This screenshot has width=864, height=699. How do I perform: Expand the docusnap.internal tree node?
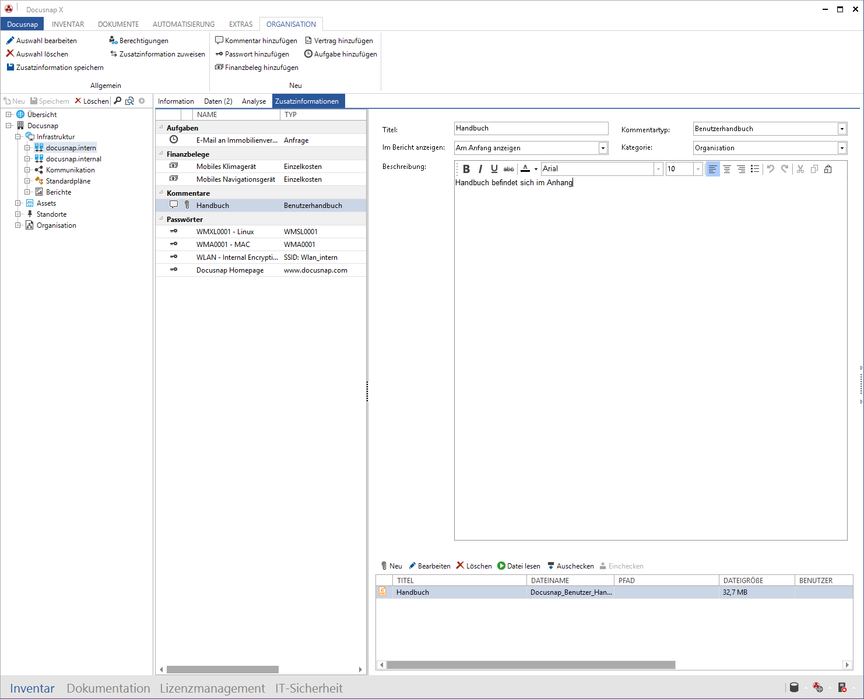[27, 159]
